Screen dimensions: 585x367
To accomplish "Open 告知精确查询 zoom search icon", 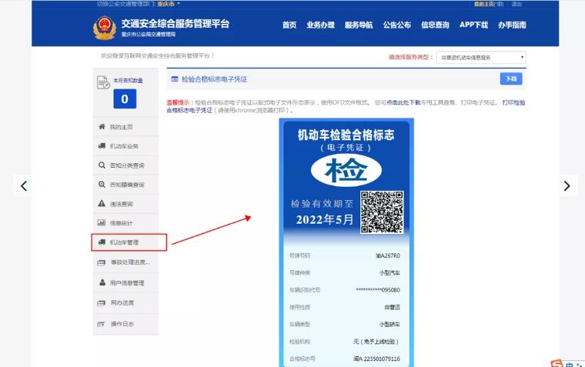I will click(x=102, y=184).
